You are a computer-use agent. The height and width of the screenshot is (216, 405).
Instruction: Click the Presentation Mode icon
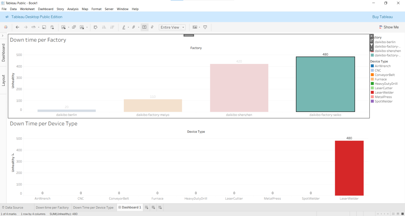[205, 27]
